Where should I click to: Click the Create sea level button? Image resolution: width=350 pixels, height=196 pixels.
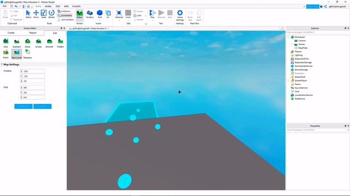[x=43, y=107]
